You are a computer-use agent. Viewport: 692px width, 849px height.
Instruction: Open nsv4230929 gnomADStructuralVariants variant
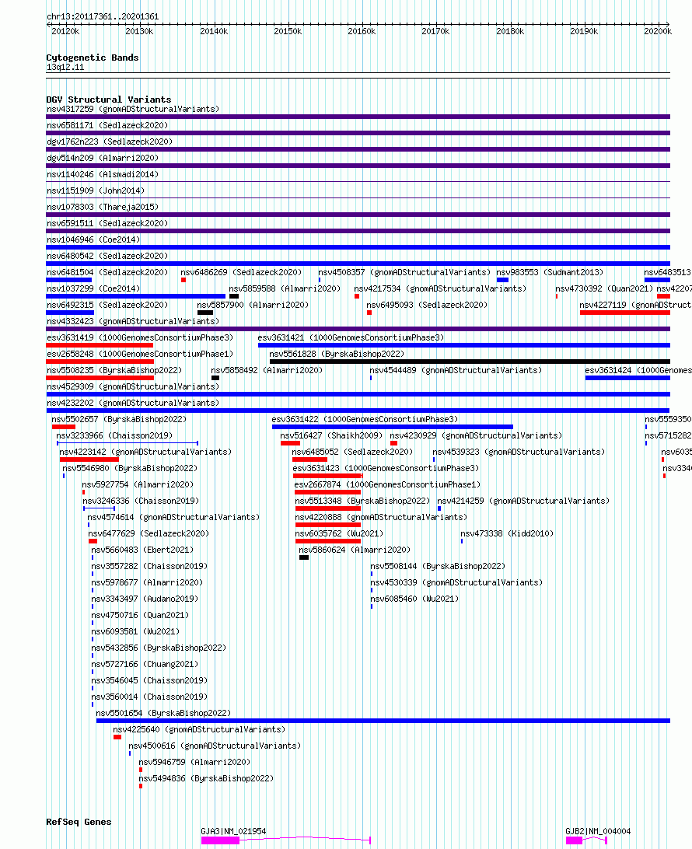pyautogui.click(x=476, y=435)
